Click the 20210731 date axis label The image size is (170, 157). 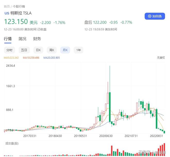131,136
